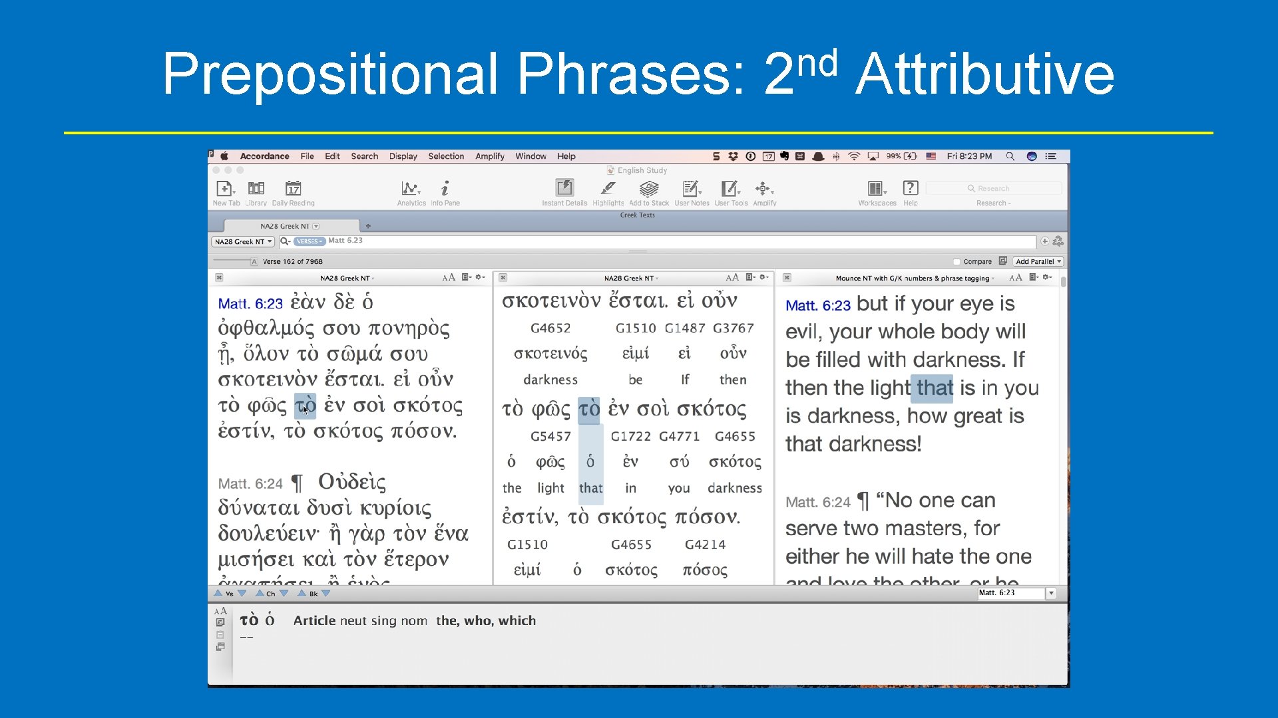Open User Notes toolbar icon
The image size is (1278, 718).
pos(691,189)
